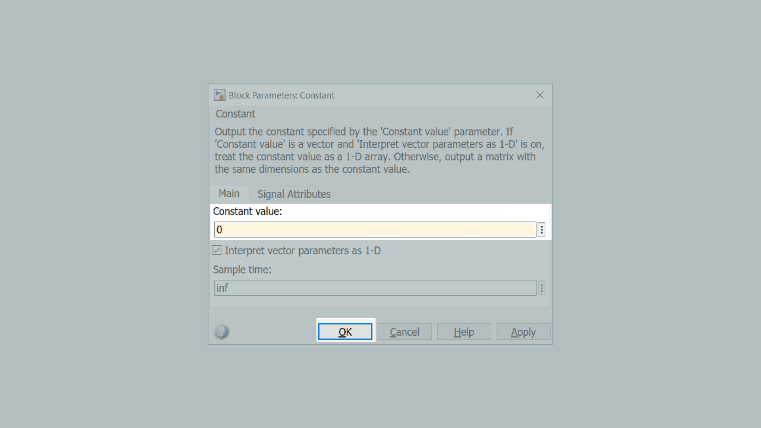Click the 'Block Parameters: Constant' title text
761x428 pixels.
pos(281,96)
